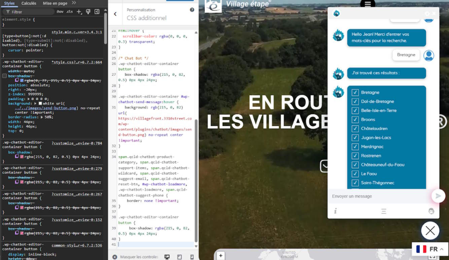The width and height of the screenshot is (449, 260).
Task: Switch to desktop preview device icon
Action: 167,257
